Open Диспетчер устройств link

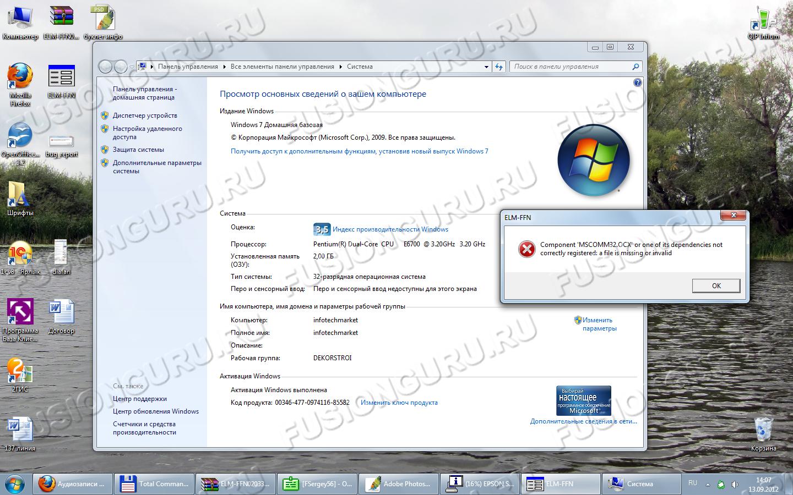(145, 116)
